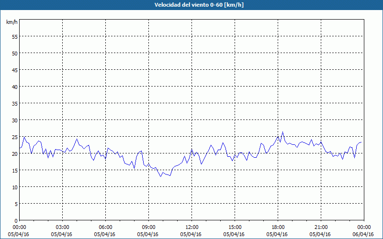Click the '15:00' time axis label
The height and width of the screenshot is (239, 383).
pyautogui.click(x=235, y=228)
